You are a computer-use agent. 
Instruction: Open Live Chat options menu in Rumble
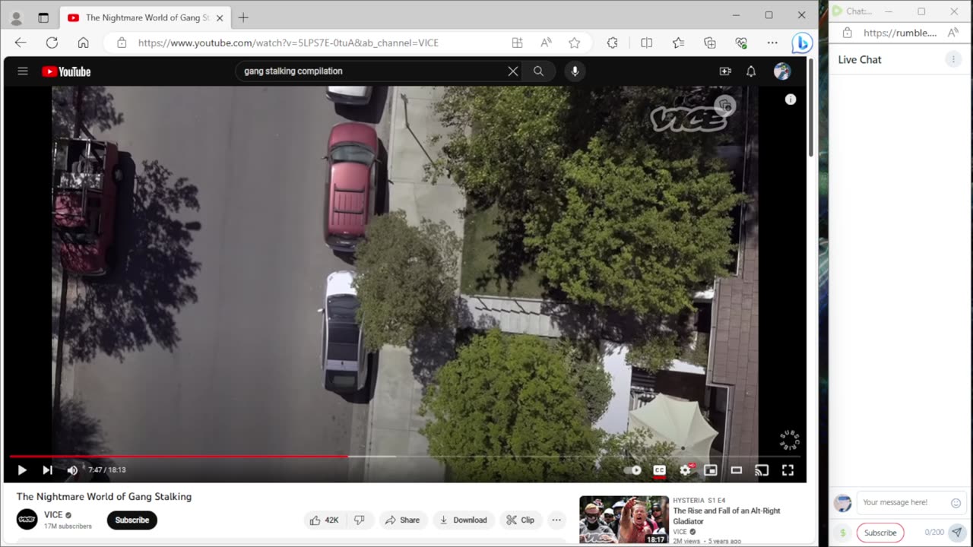pos(952,59)
